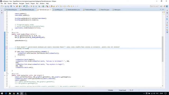Click the Open Perspective icon
The height and width of the screenshot is (95, 169).
coord(161,6)
